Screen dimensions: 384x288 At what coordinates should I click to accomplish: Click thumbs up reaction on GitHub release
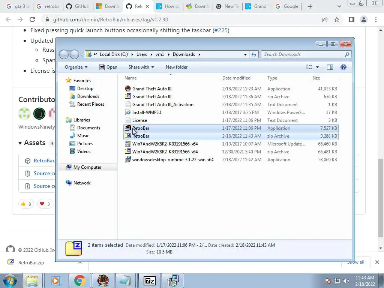click(x=26, y=204)
